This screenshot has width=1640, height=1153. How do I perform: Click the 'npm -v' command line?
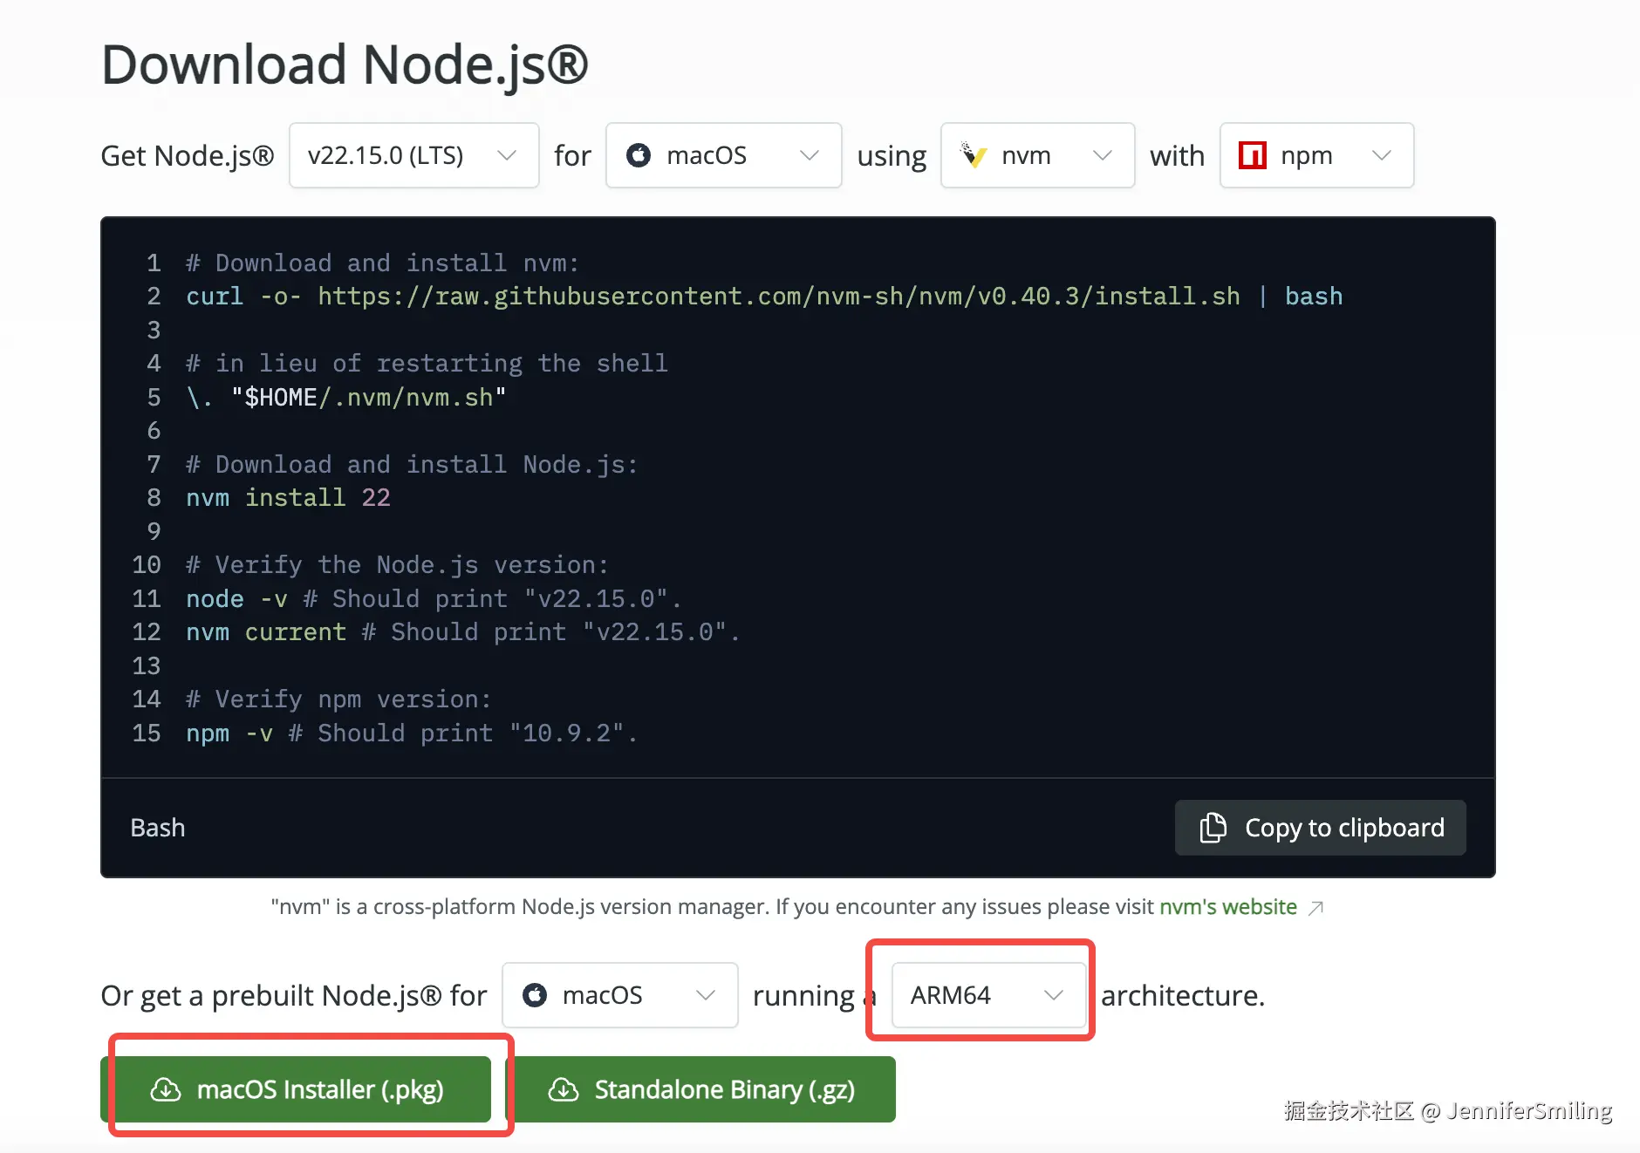412,733
